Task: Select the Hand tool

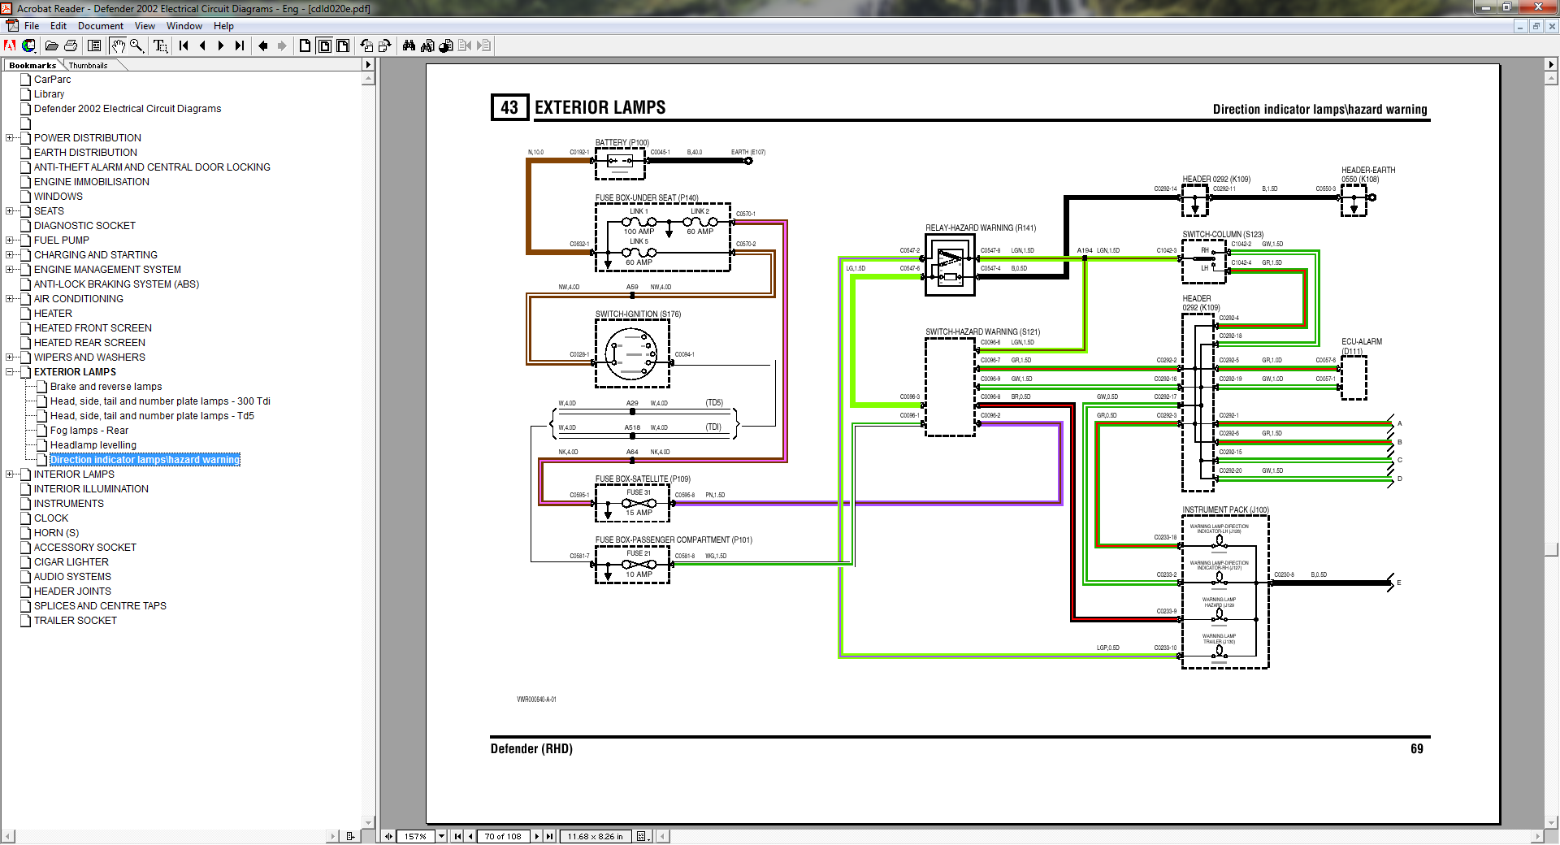Action: pos(118,45)
